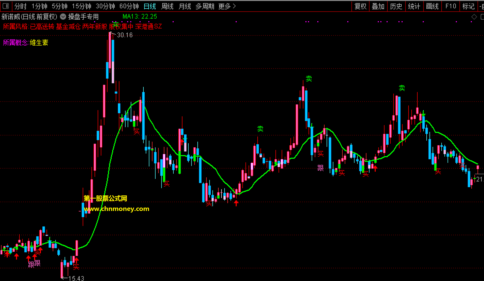Open indicator dropdown beside 操盘手专用
Viewport: 484px width, 281px height.
[63, 17]
